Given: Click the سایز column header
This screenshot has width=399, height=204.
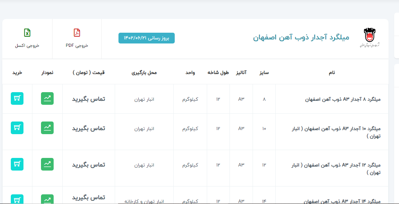Looking at the screenshot, I should (x=264, y=72).
